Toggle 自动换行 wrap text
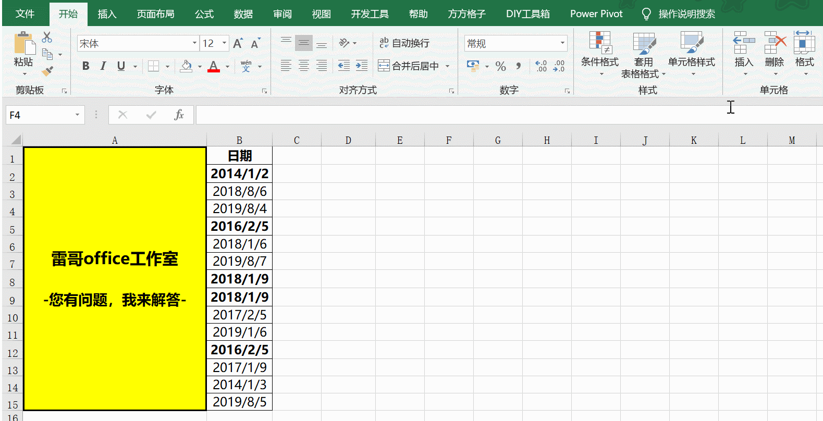823x421 pixels. (404, 43)
